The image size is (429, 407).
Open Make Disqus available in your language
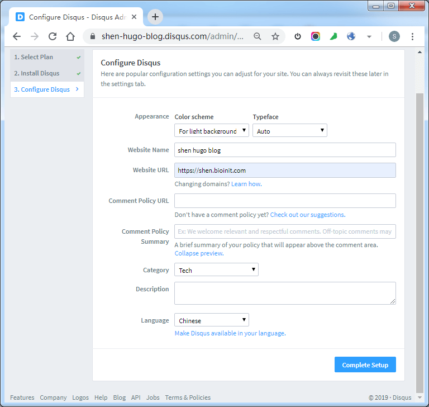(230, 333)
